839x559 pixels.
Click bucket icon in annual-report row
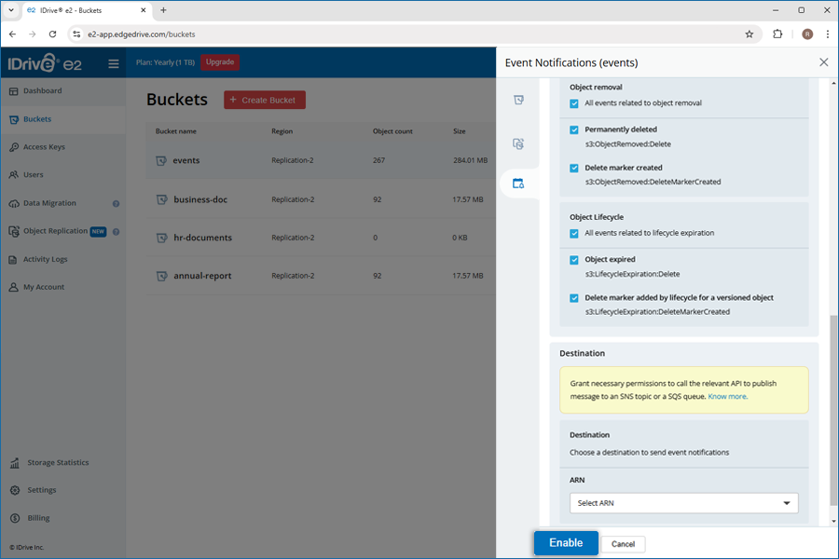point(161,276)
